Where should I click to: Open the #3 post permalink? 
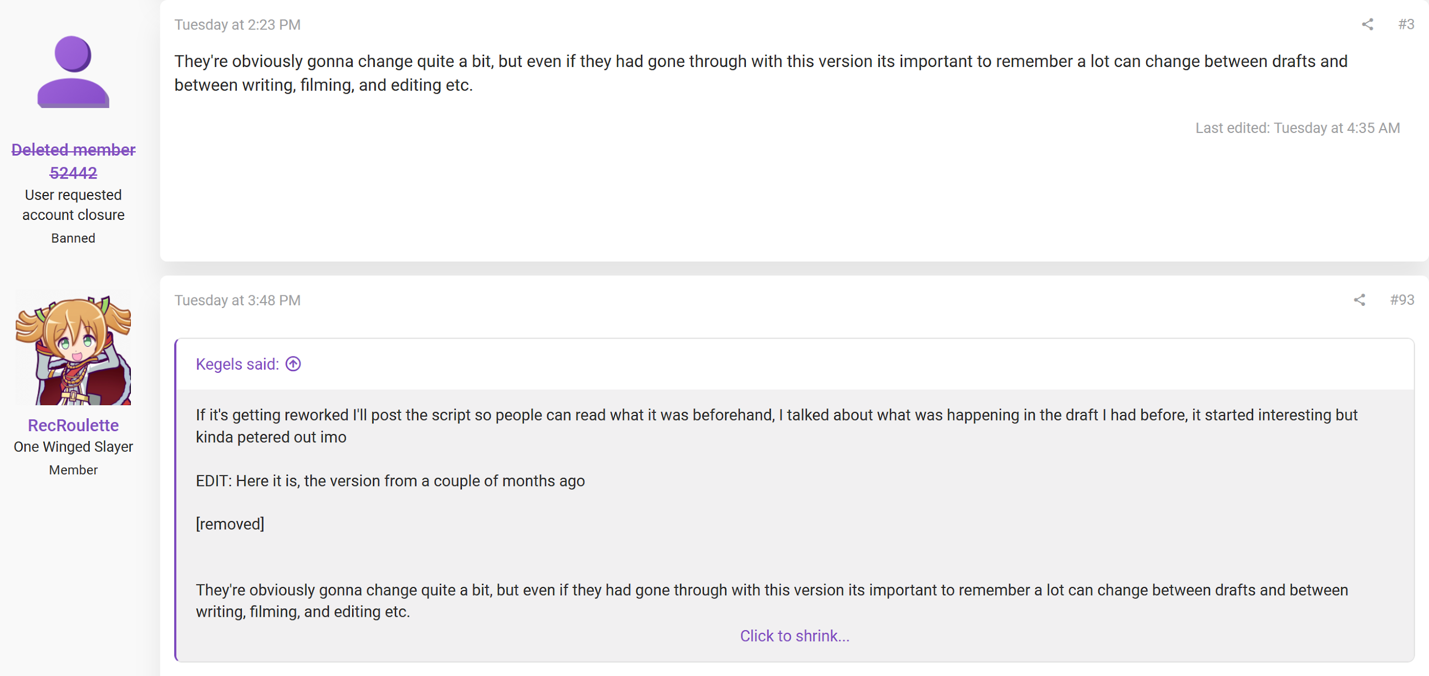click(x=1406, y=24)
